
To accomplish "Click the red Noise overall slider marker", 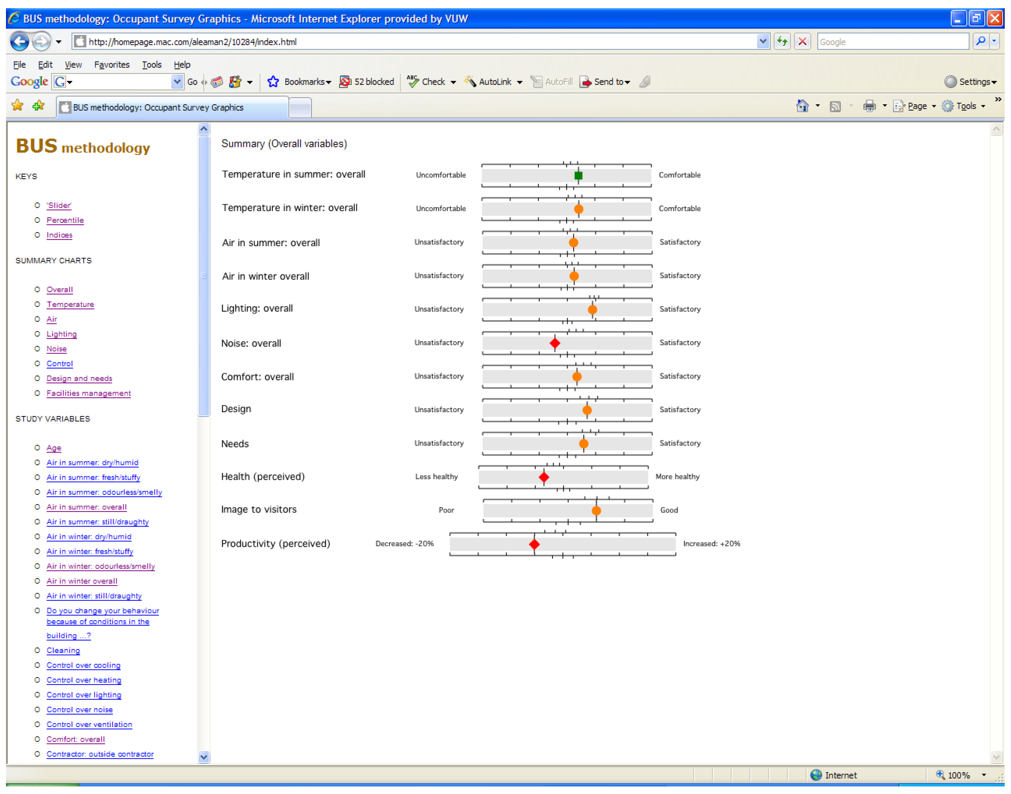I will (555, 343).
